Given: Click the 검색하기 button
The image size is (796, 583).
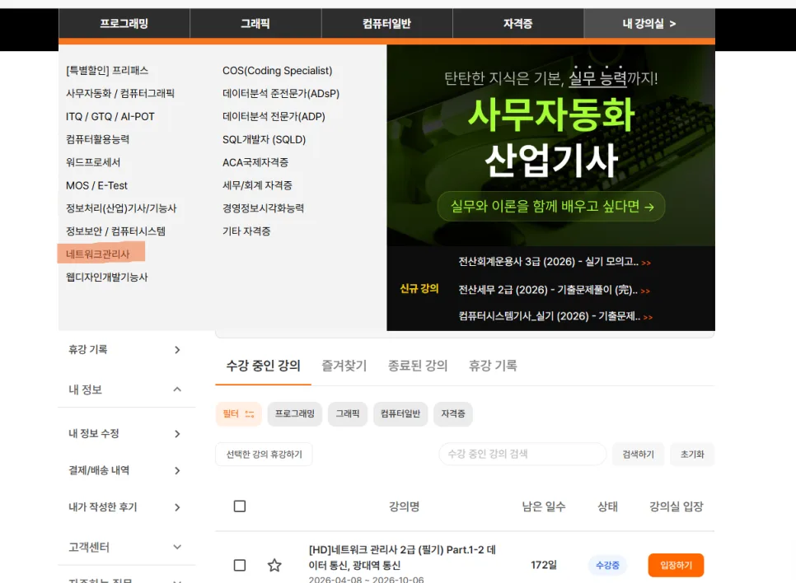Looking at the screenshot, I should [x=638, y=454].
